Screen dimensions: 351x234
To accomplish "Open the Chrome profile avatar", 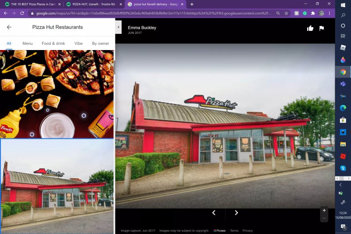I will pyautogui.click(x=321, y=14).
